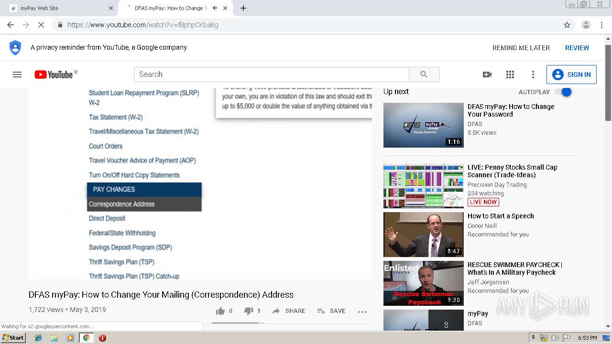Open the create video camera icon

point(487,75)
